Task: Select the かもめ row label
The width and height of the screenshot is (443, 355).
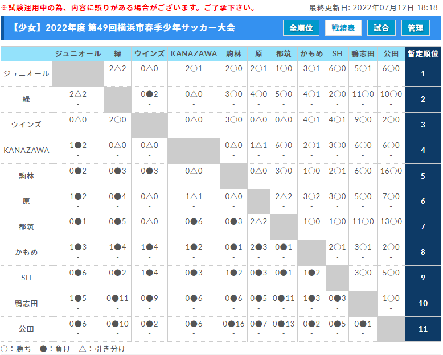Action: click(26, 252)
